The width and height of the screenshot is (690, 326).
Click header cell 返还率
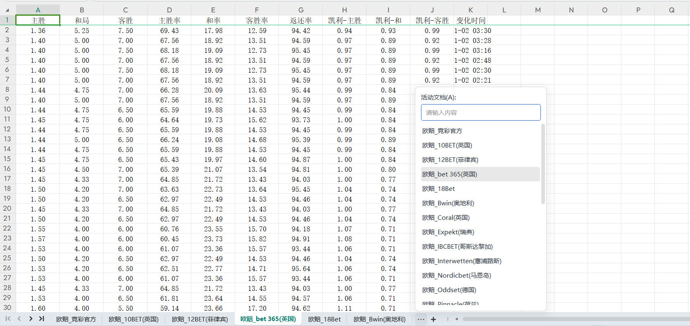301,20
